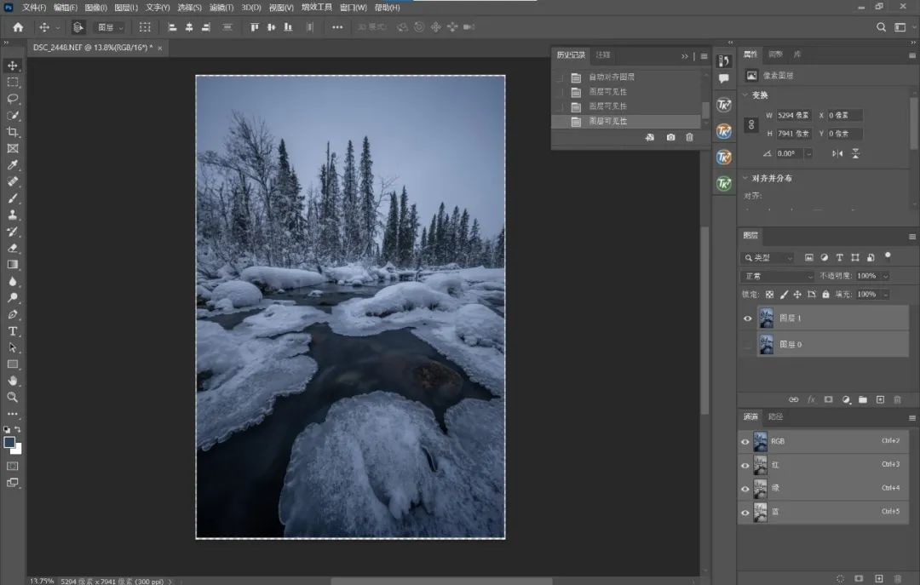Open the blend mode dropdown showing 正常

tap(778, 276)
